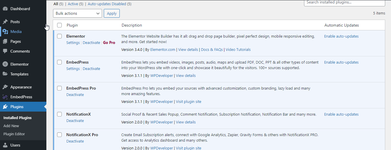Select the Installed Plugins submenu item

tap(17, 118)
